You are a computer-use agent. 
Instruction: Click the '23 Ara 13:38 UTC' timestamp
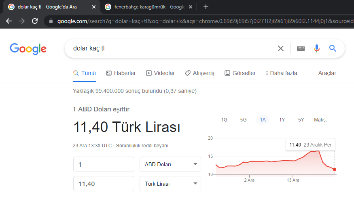tap(92, 146)
